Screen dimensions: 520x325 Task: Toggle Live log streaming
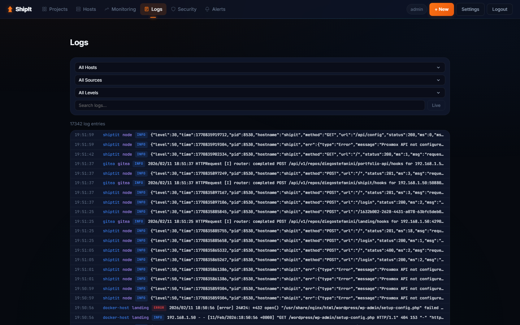[x=436, y=105]
